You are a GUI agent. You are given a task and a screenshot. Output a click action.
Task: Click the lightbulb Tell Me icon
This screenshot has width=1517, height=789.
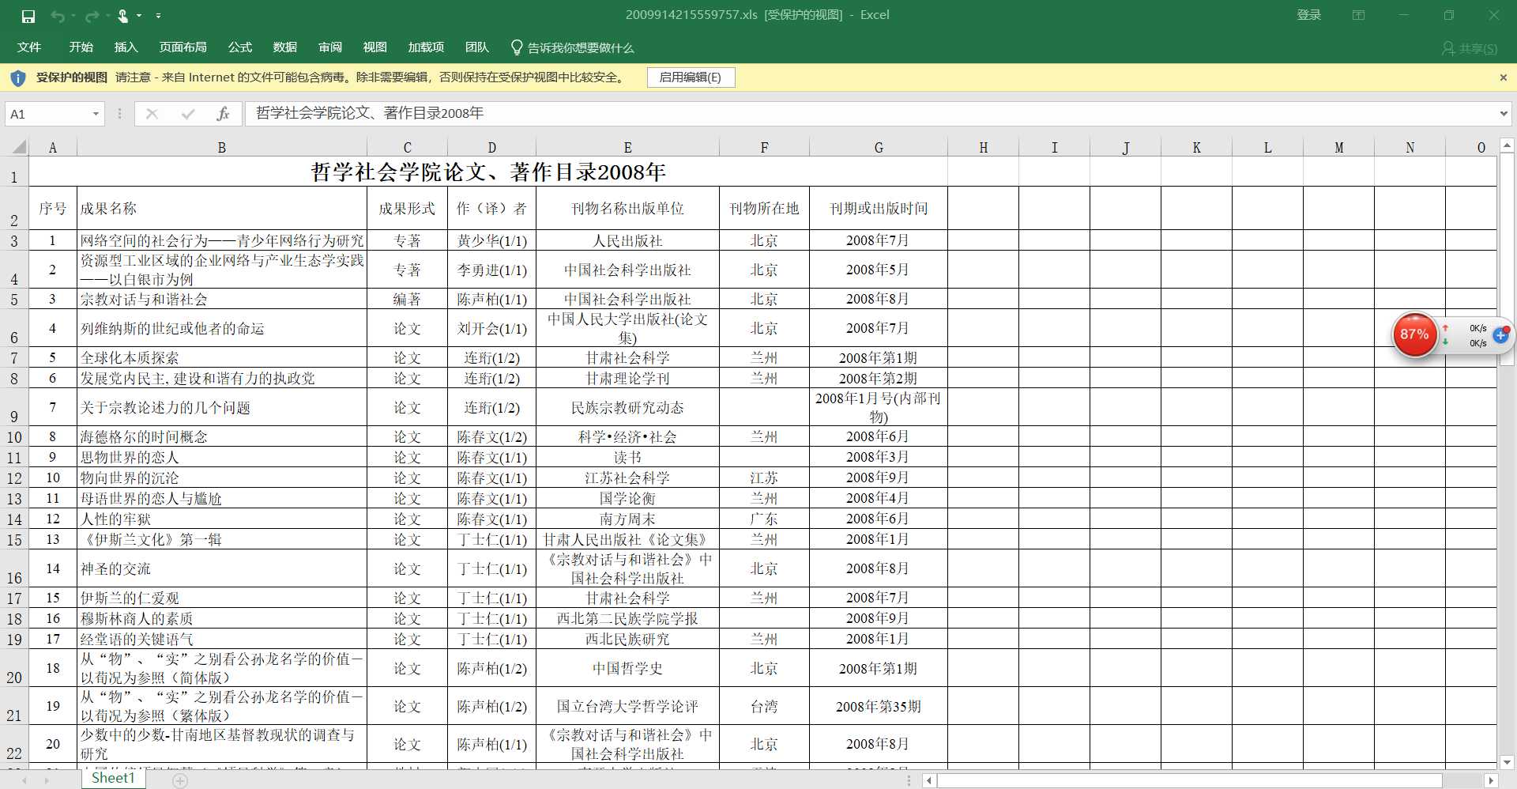(517, 47)
